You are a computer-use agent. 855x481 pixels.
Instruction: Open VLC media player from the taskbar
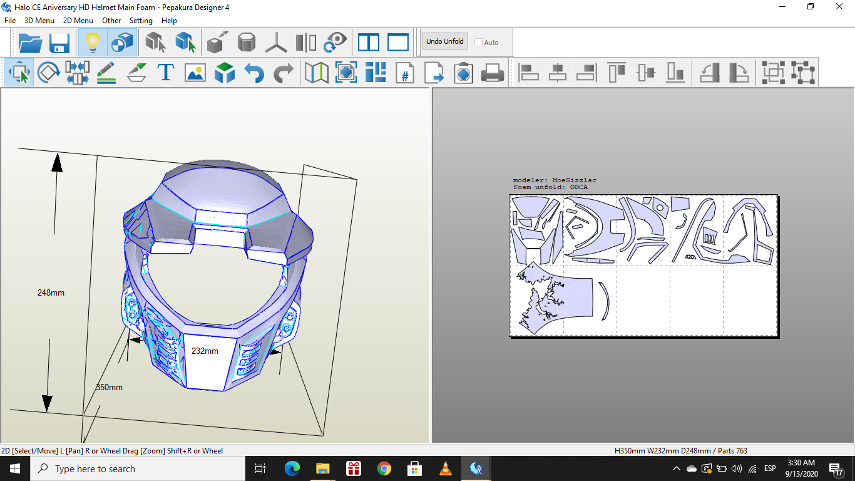[446, 468]
